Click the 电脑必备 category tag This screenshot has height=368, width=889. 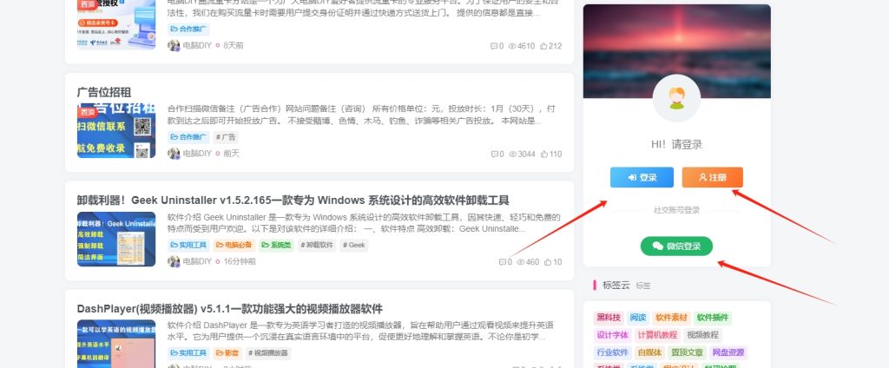coord(234,246)
